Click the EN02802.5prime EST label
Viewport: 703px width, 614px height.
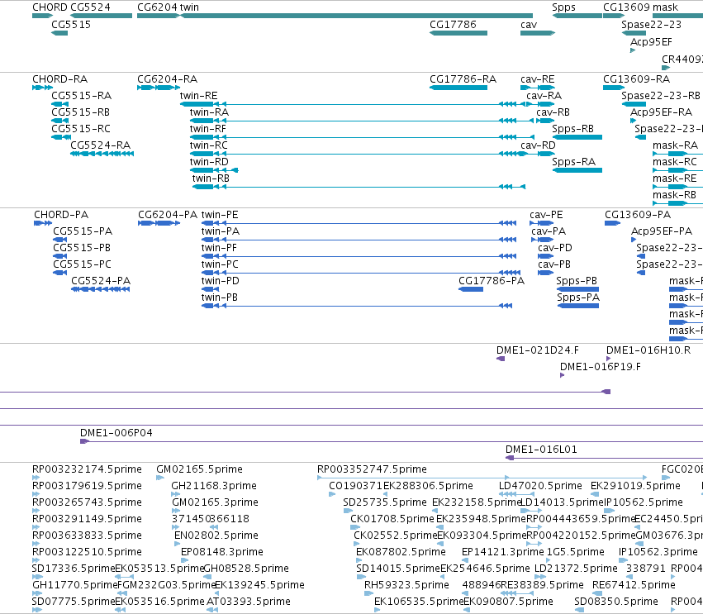216,536
